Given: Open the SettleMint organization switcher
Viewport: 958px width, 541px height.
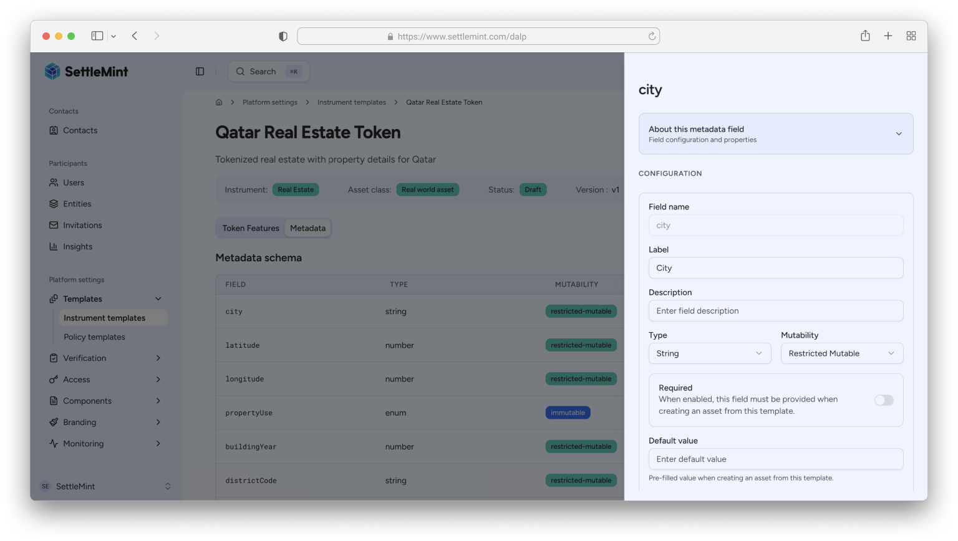Looking at the screenshot, I should tap(105, 487).
